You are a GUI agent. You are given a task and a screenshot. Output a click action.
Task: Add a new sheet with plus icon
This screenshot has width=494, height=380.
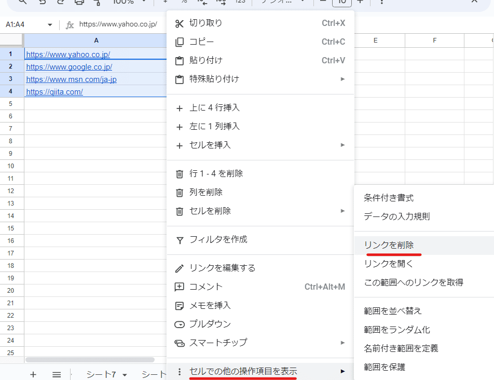coord(33,374)
